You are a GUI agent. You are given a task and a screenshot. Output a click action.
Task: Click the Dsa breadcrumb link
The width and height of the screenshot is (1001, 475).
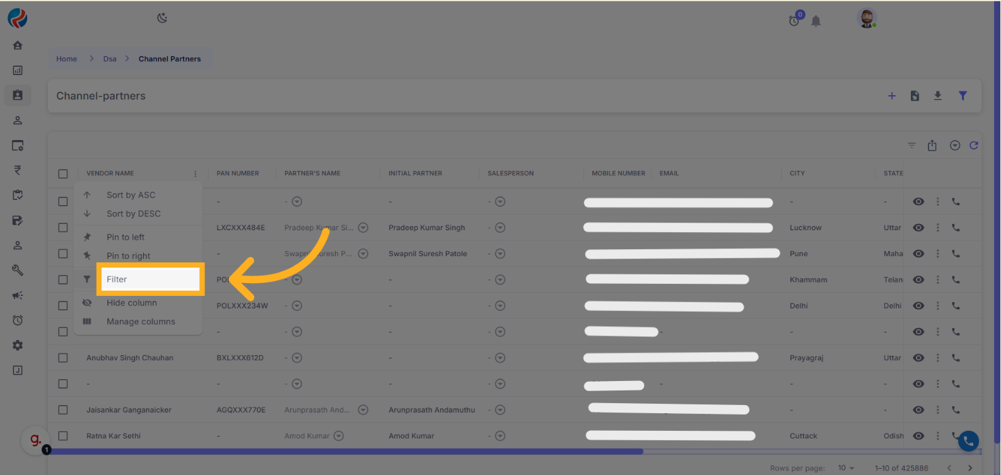pyautogui.click(x=110, y=59)
